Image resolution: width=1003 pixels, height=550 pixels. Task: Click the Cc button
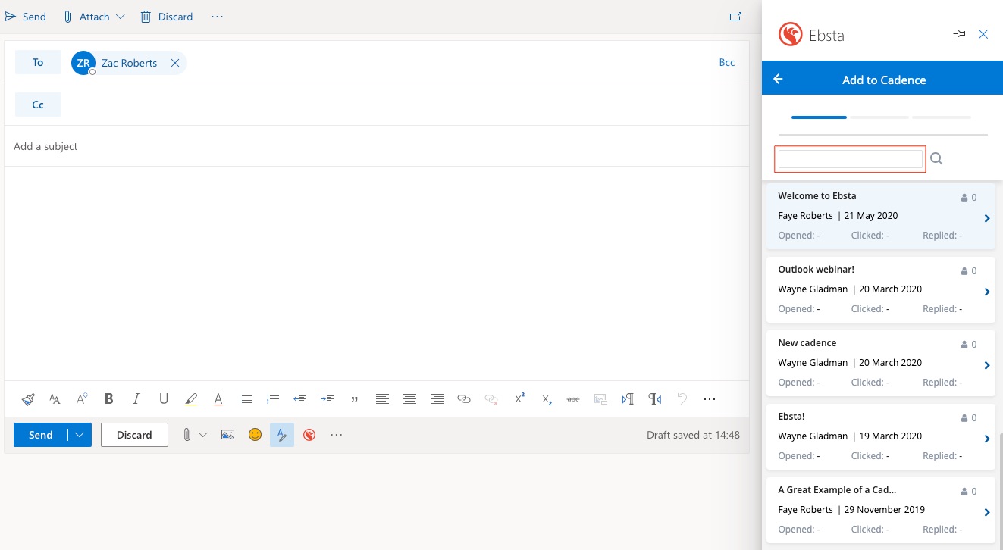pyautogui.click(x=38, y=105)
